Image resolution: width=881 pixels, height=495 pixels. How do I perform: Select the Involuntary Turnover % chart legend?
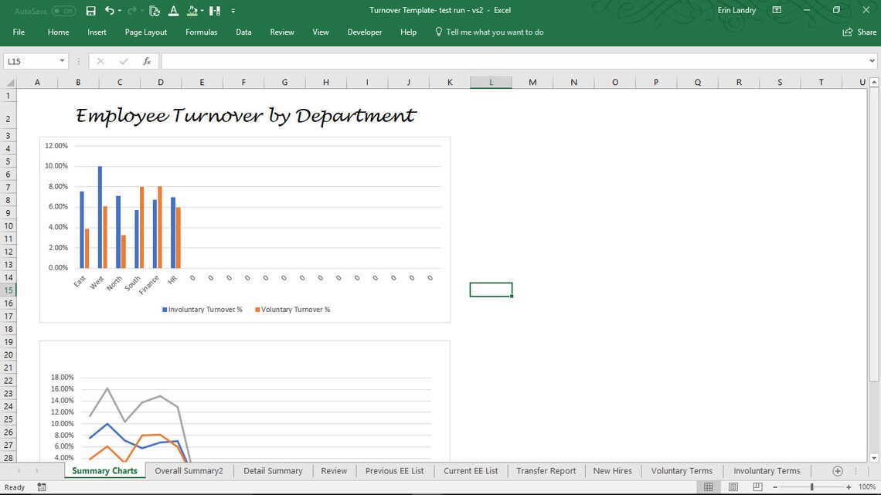(x=205, y=309)
